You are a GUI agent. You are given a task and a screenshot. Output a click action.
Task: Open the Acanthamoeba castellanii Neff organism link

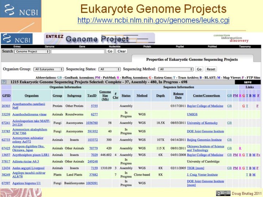pos(29,106)
